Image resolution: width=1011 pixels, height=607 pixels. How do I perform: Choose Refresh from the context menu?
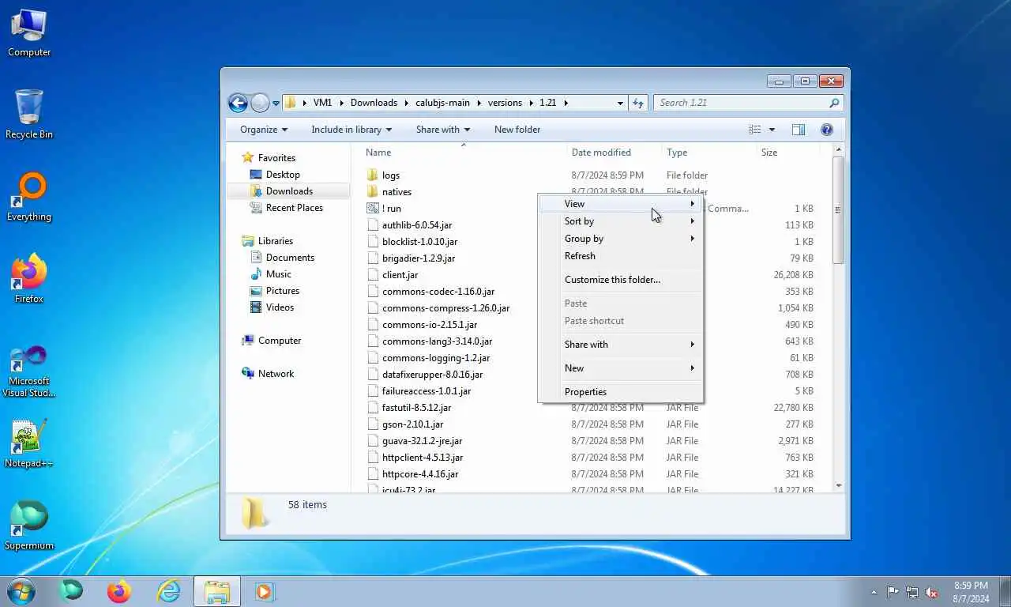coord(620,256)
